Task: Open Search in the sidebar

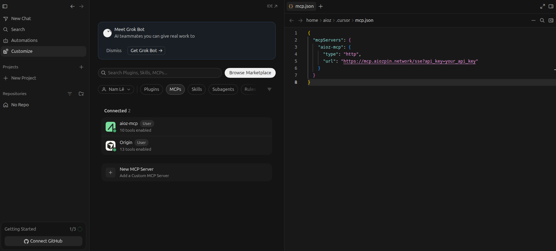Action: (x=44, y=30)
